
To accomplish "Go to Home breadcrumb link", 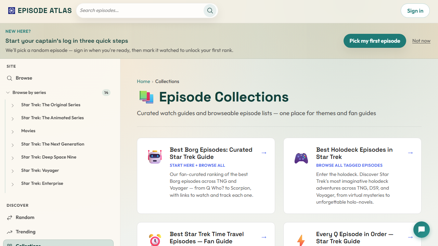I will (143, 81).
